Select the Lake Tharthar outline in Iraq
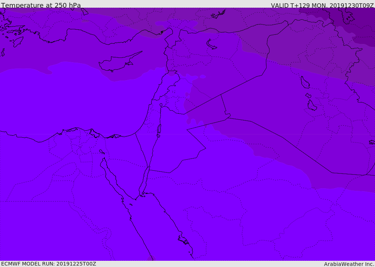Viewport: 375px width, 267px height. (305, 82)
